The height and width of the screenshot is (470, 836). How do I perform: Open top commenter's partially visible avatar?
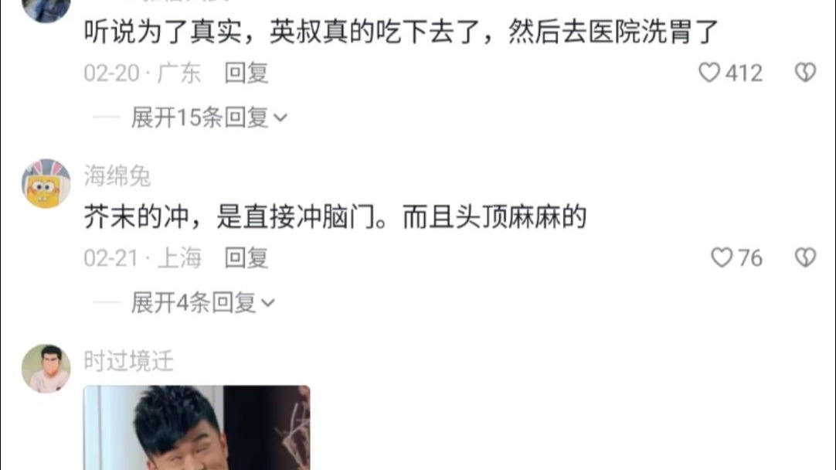click(46, 11)
